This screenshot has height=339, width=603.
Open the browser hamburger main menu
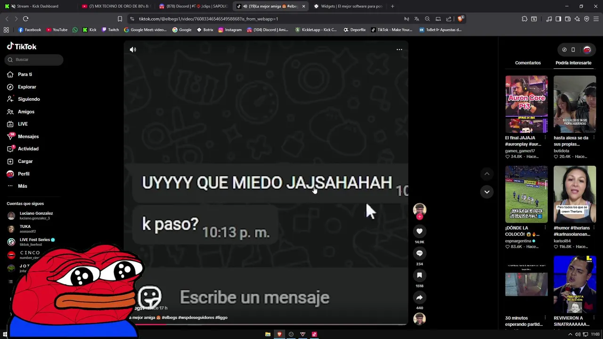596,19
